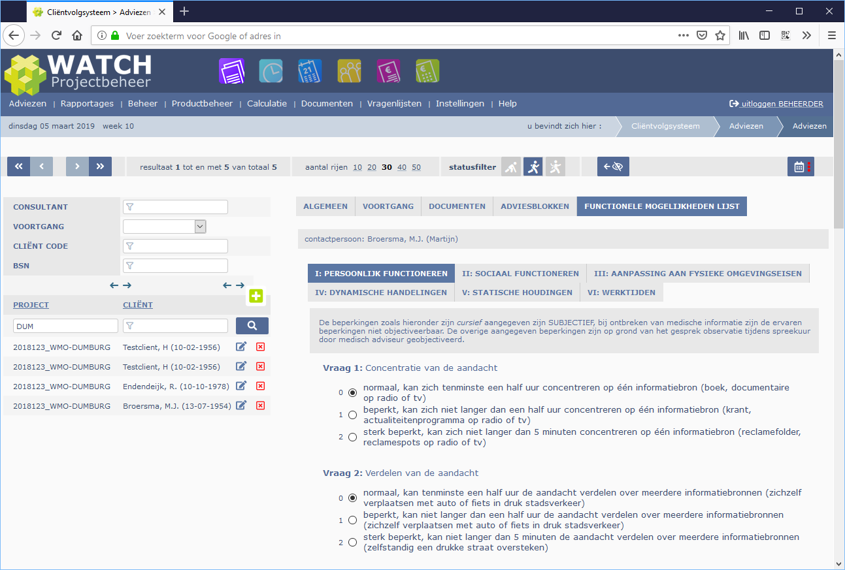Edit the Broersma, M.J. row
This screenshot has width=845, height=570.
point(241,405)
